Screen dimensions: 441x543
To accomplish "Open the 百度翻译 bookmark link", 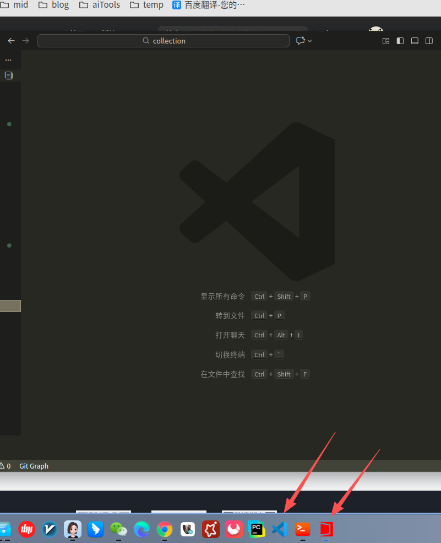I will (x=209, y=5).
